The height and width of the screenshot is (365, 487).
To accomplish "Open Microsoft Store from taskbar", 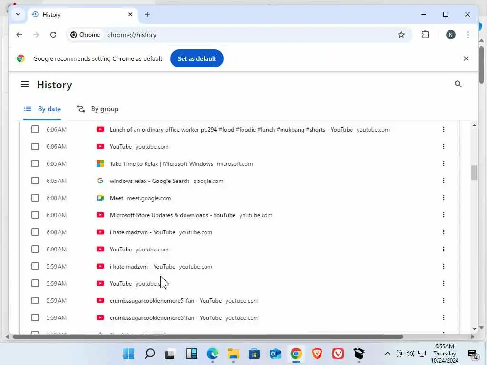I will pyautogui.click(x=254, y=354).
